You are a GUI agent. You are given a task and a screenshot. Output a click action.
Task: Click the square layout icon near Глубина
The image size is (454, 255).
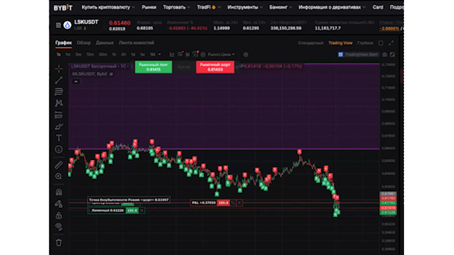pyautogui.click(x=381, y=43)
